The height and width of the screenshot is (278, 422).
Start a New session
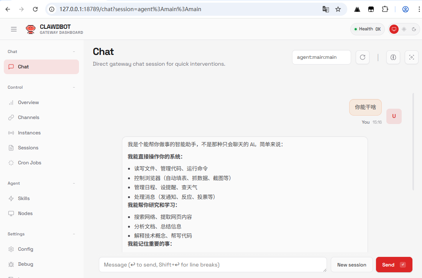(x=351, y=265)
